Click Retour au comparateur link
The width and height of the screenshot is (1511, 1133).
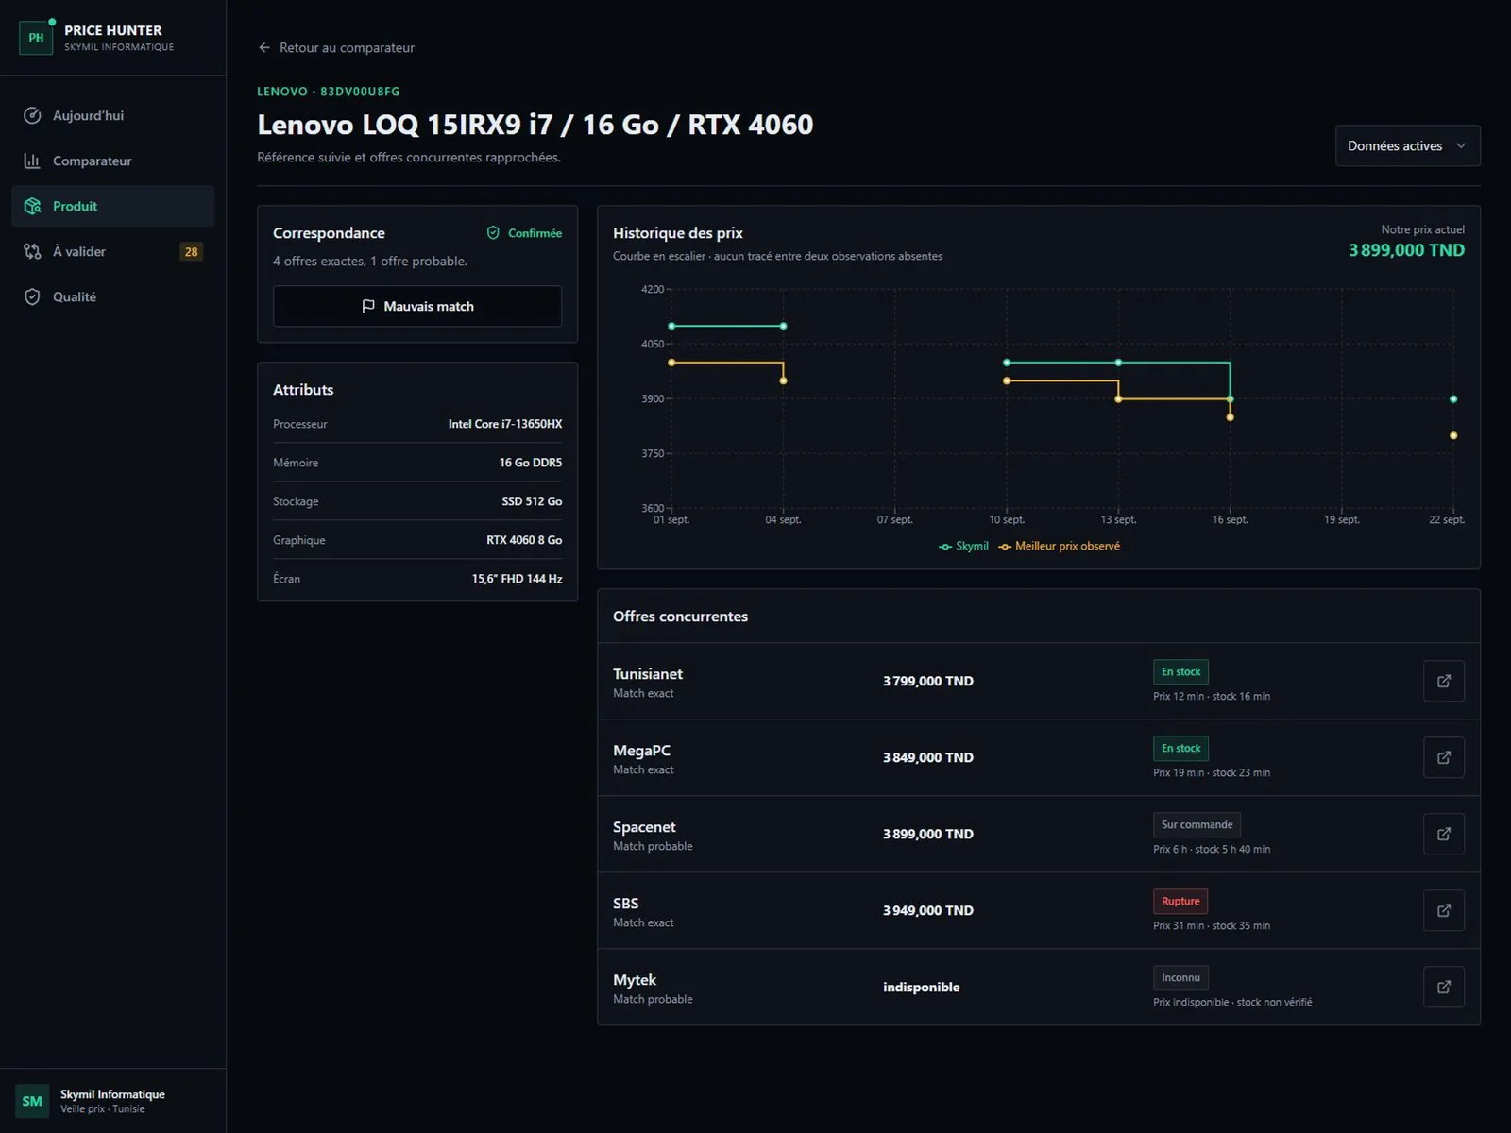pos(336,47)
